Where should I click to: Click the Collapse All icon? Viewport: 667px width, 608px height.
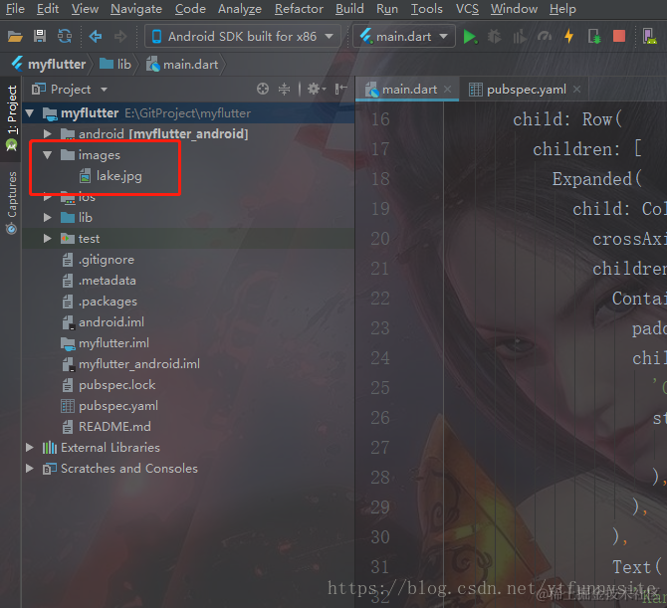pos(284,89)
